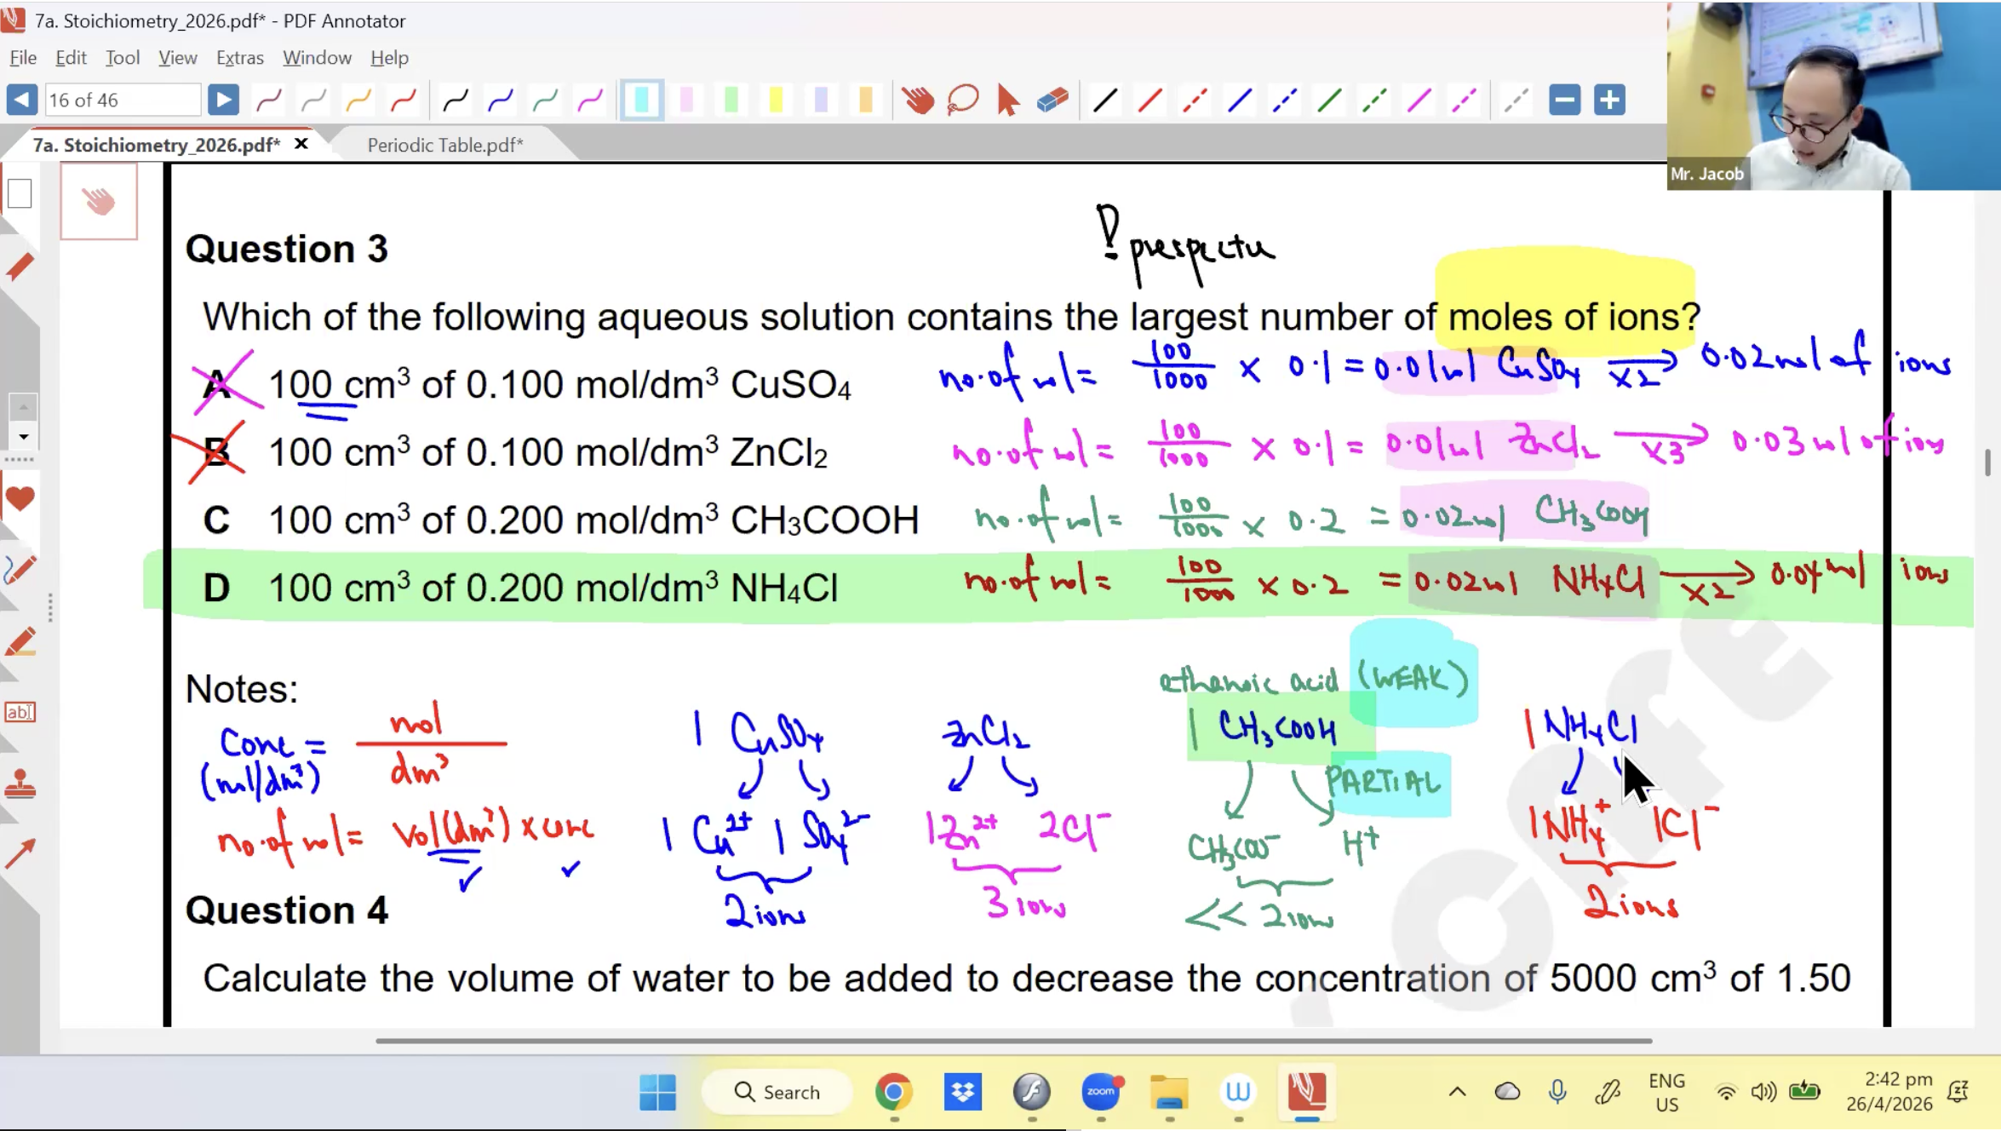Go to next page with right arrow
Viewport: 2001px width, 1131px height.
coord(222,100)
